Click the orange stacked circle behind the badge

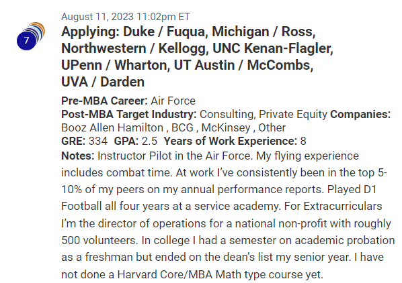coord(41,27)
